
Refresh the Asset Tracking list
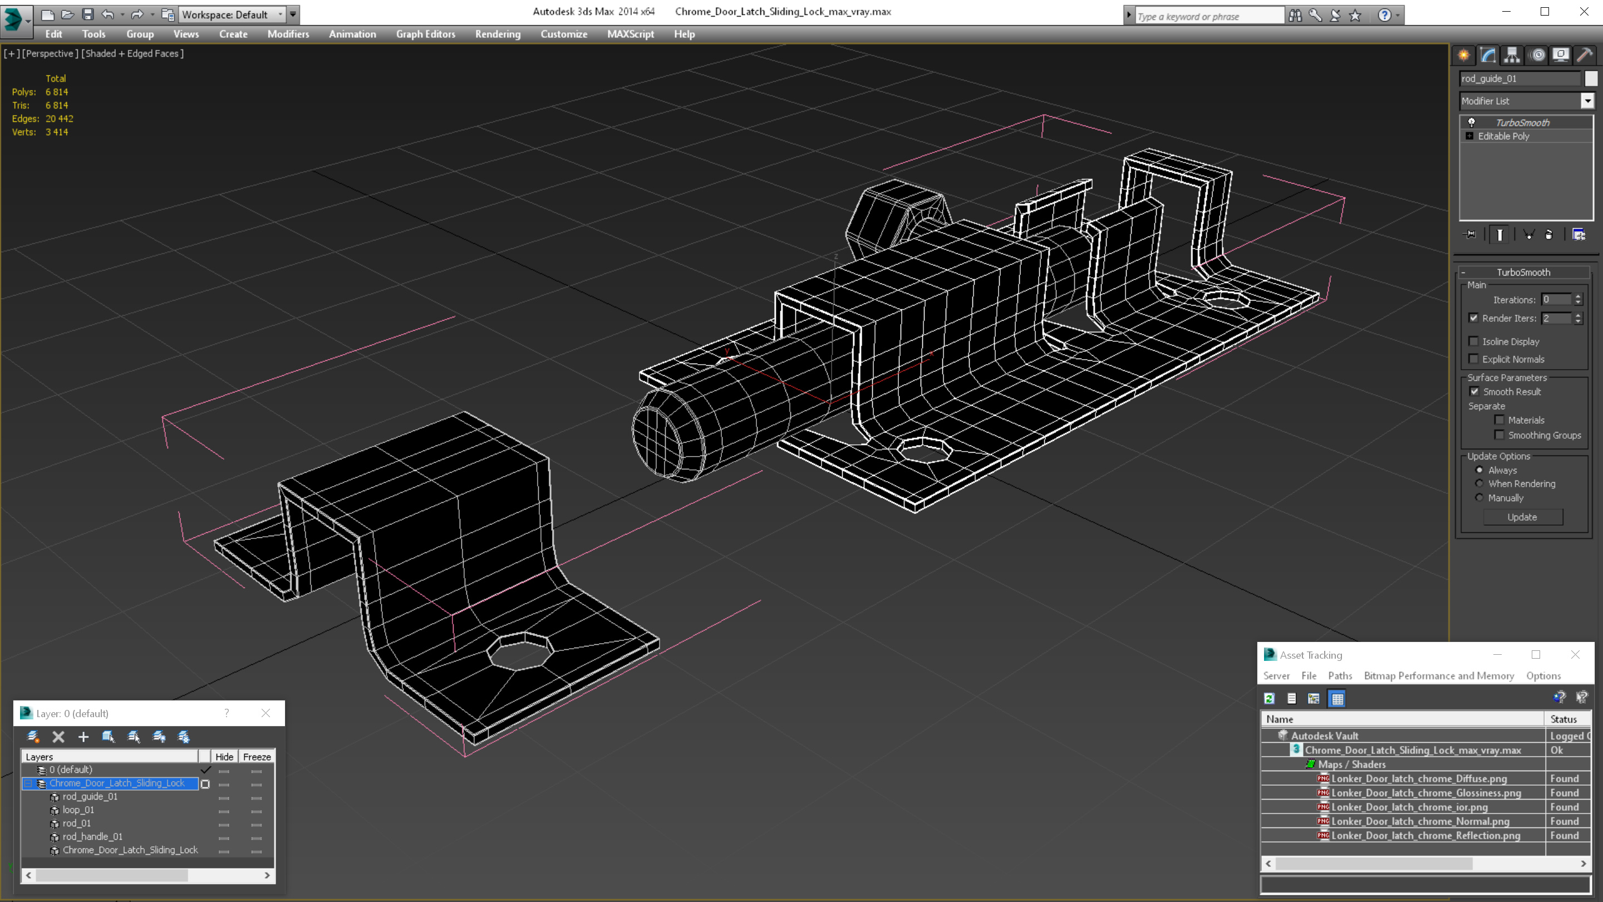pyautogui.click(x=1270, y=698)
